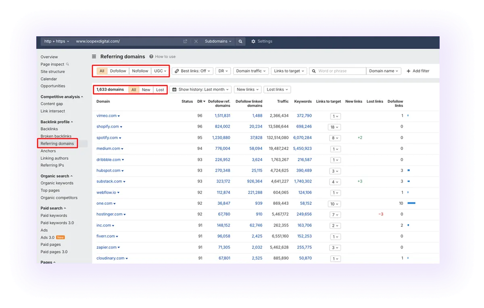Open the Subdomains mode dropdown

[218, 42]
